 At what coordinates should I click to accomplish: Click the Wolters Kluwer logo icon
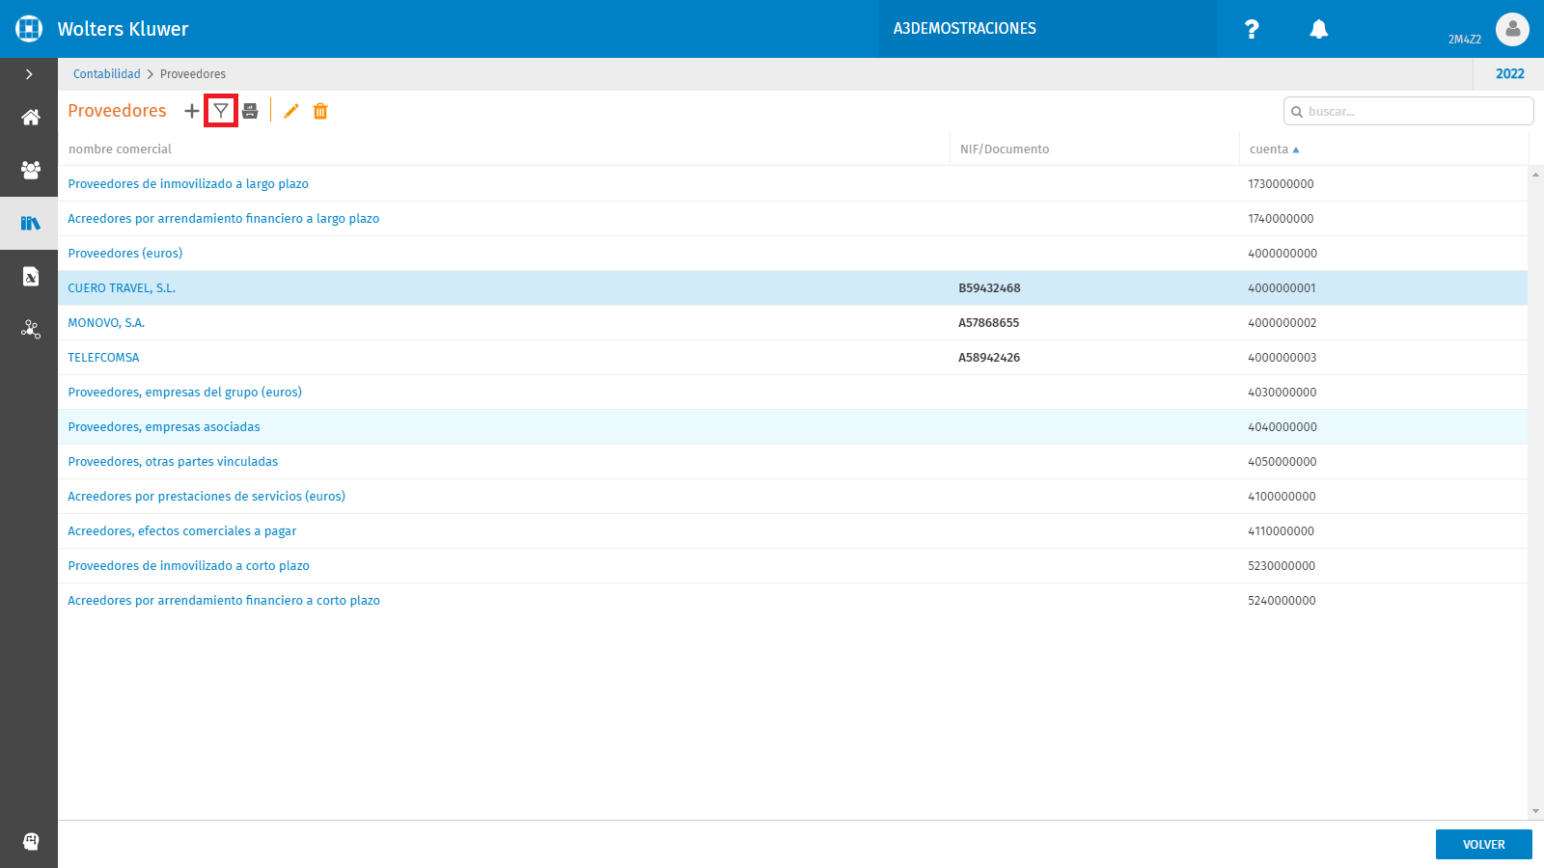tap(29, 29)
